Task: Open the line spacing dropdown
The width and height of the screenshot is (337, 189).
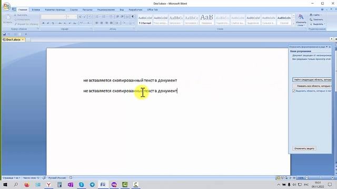Action: (117, 23)
